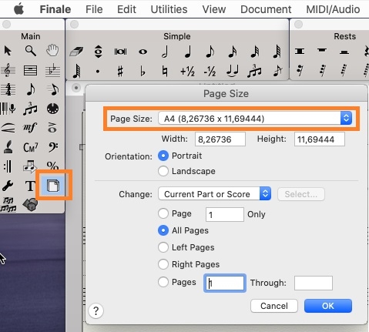Select the half note duration
Viewport: 369px width, 332px height.
pos(166,51)
